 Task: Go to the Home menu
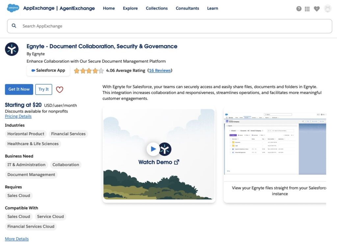pos(109,8)
